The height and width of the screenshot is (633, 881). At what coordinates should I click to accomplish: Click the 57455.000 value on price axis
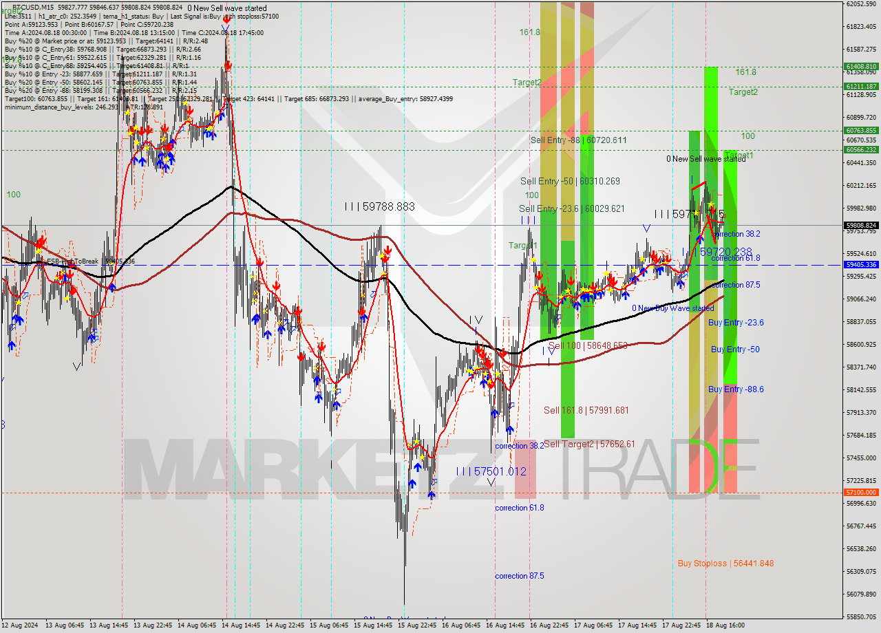(x=860, y=458)
